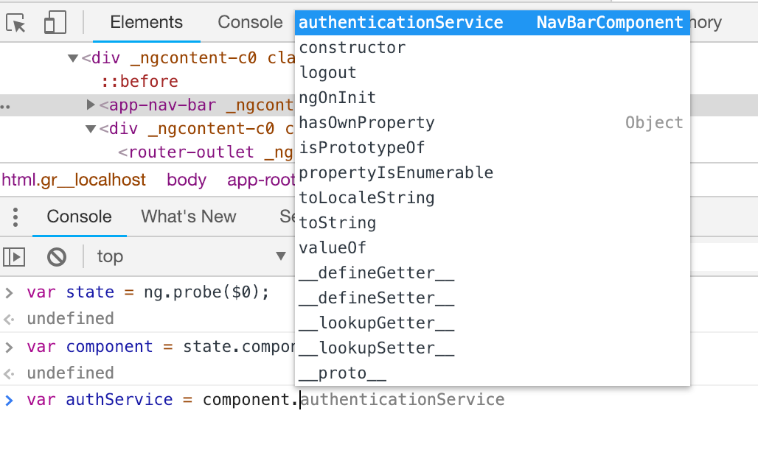Activate the inspect element picker icon
Viewport: 758px width, 461px height.
pos(16,23)
